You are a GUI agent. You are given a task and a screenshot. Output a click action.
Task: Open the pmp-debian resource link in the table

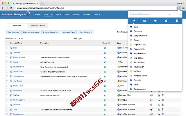17,81
